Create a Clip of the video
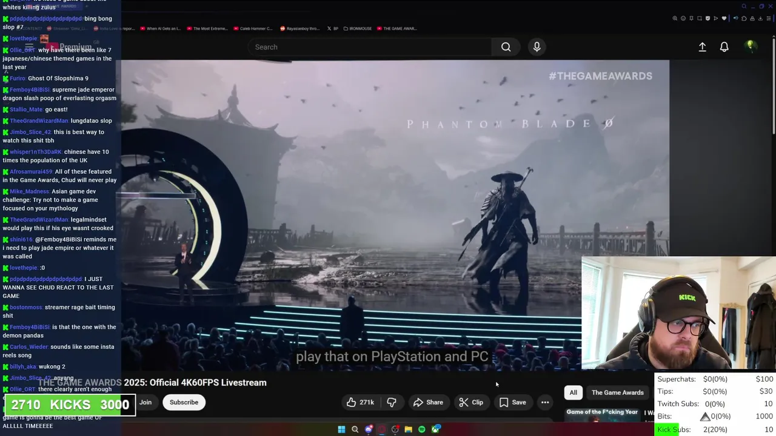Screen dimensions: 776x436 pos(470,402)
